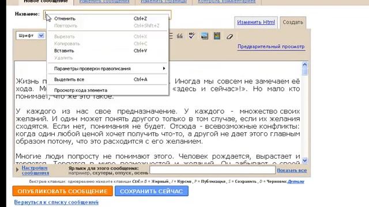Open the Контроль комментариев tab

(227, 2)
